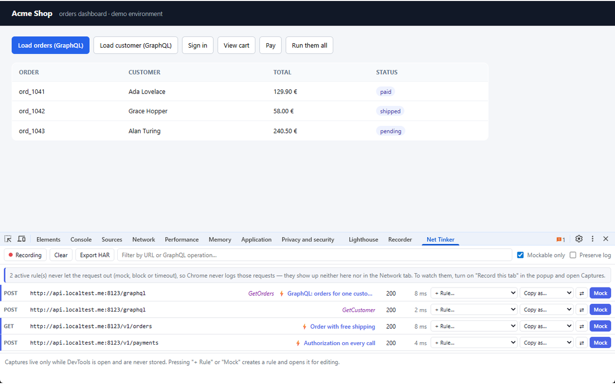Click Mock button on v1/payments row
Viewport: 615px width, 384px height.
point(601,343)
